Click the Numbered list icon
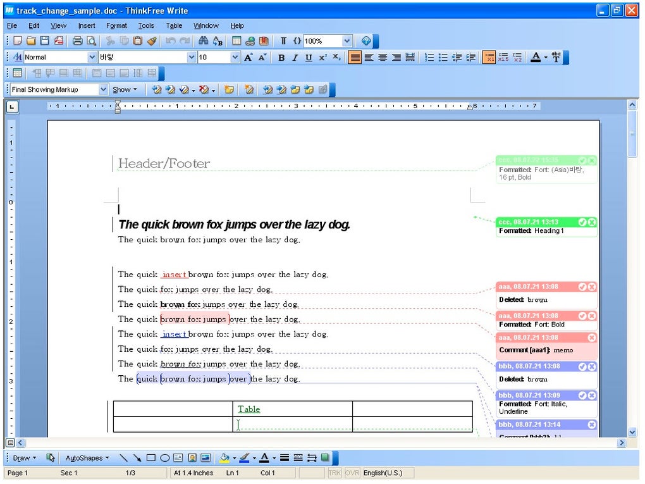This screenshot has height=484, width=645. coord(429,57)
